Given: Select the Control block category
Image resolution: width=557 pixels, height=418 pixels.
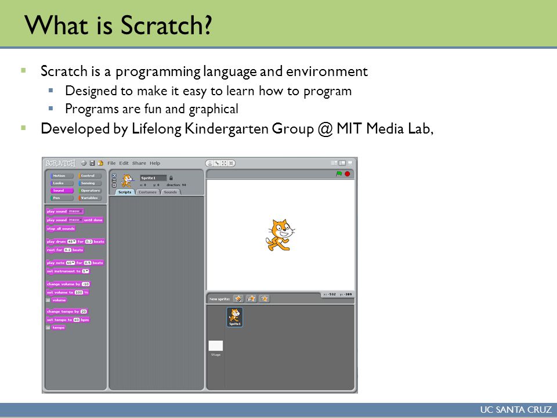Looking at the screenshot, I should 91,175.
